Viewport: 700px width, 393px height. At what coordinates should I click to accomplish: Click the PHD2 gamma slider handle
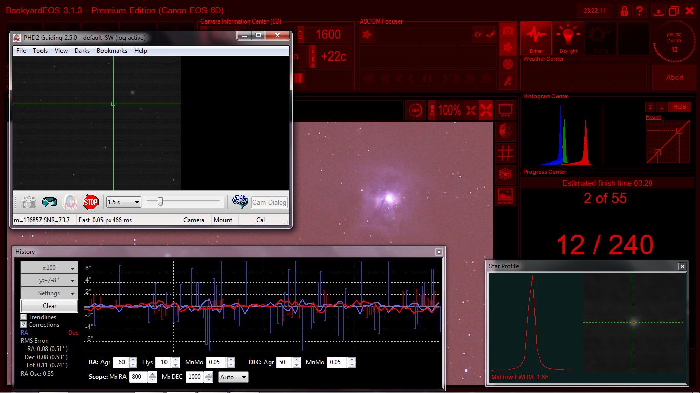click(x=160, y=202)
